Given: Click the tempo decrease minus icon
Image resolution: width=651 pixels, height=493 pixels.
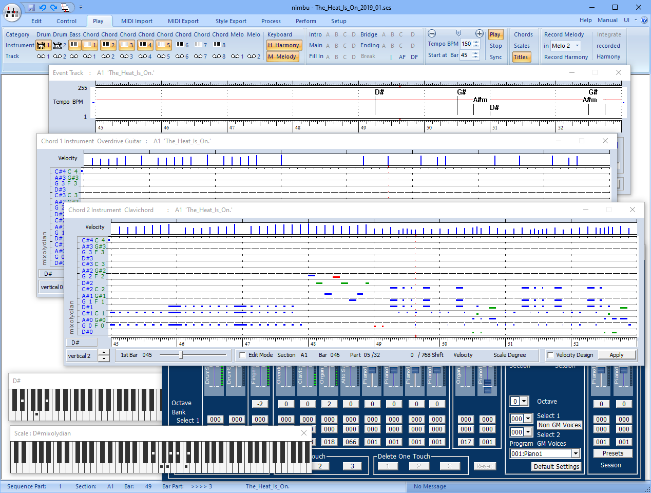Looking at the screenshot, I should coord(432,33).
